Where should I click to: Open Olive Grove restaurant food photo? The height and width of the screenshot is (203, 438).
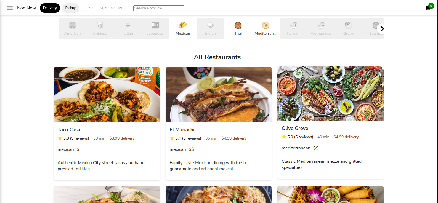click(331, 93)
